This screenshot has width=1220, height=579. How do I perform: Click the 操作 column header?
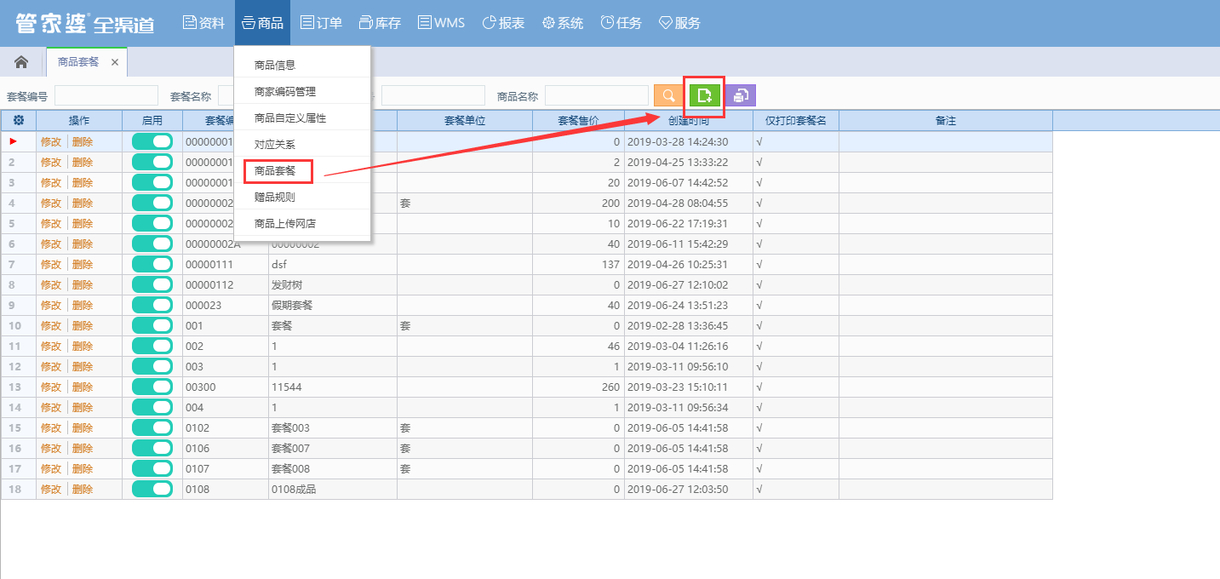[79, 121]
